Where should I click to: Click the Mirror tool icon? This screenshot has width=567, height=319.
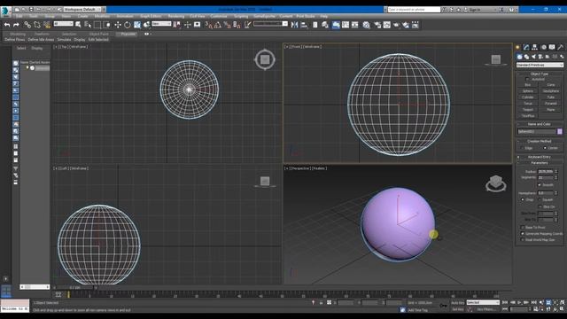pyautogui.click(x=294, y=25)
